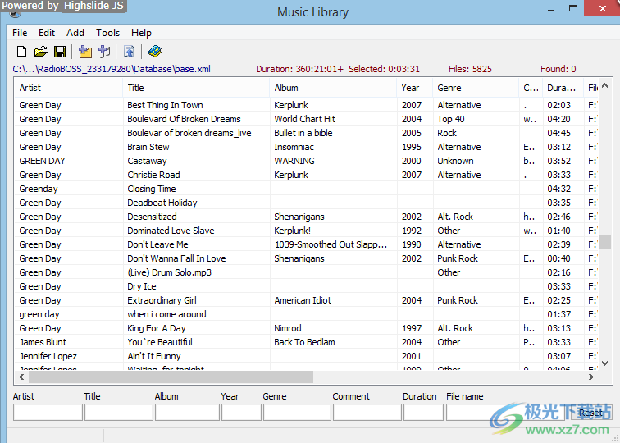Select the "Extraordinary Girl" track
620x443 pixels.
307,300
